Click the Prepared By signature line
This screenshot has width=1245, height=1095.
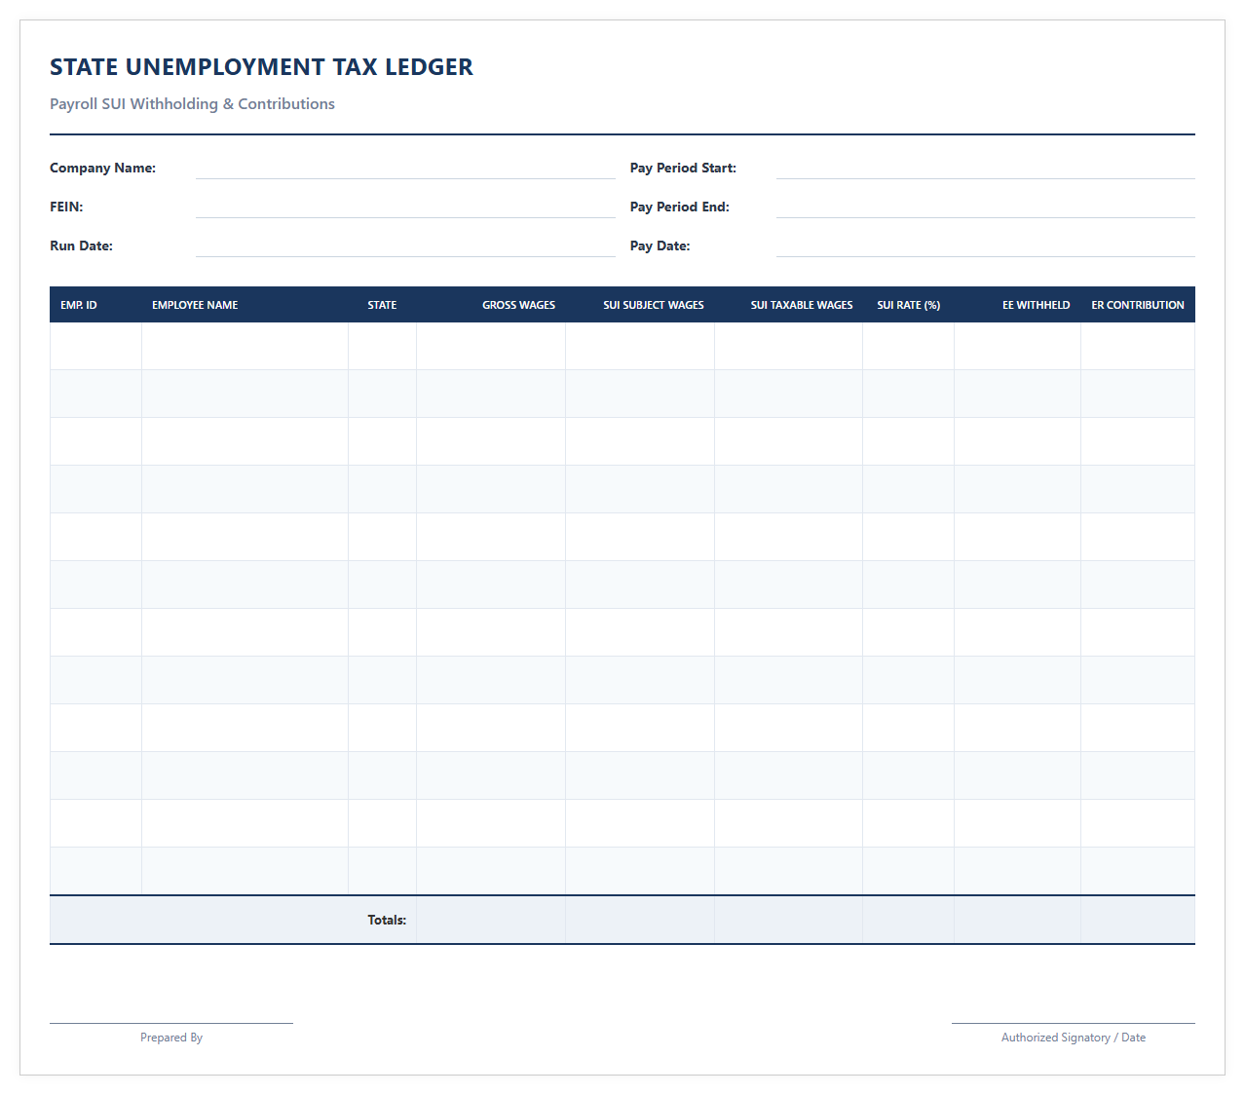pyautogui.click(x=171, y=1023)
